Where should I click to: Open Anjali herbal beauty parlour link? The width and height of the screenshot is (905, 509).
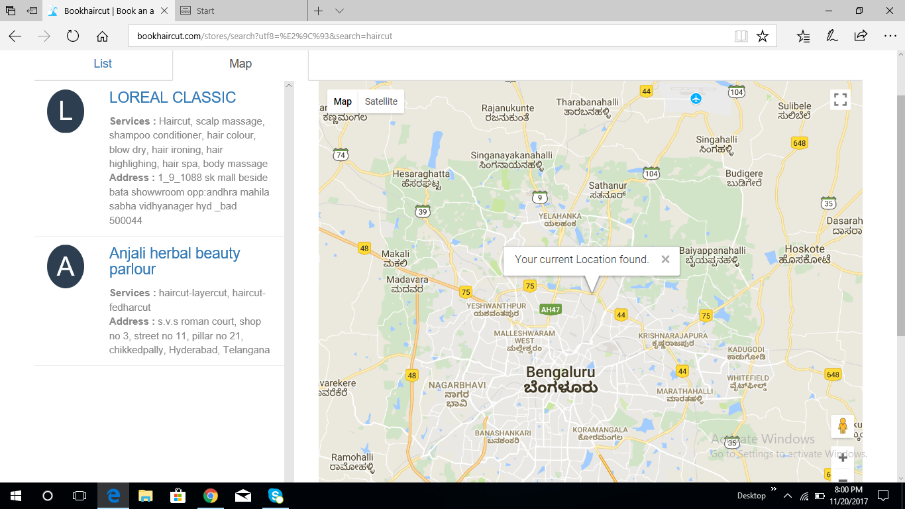pyautogui.click(x=174, y=261)
